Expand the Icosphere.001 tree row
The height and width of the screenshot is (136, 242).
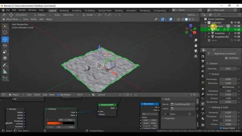[x=209, y=37]
